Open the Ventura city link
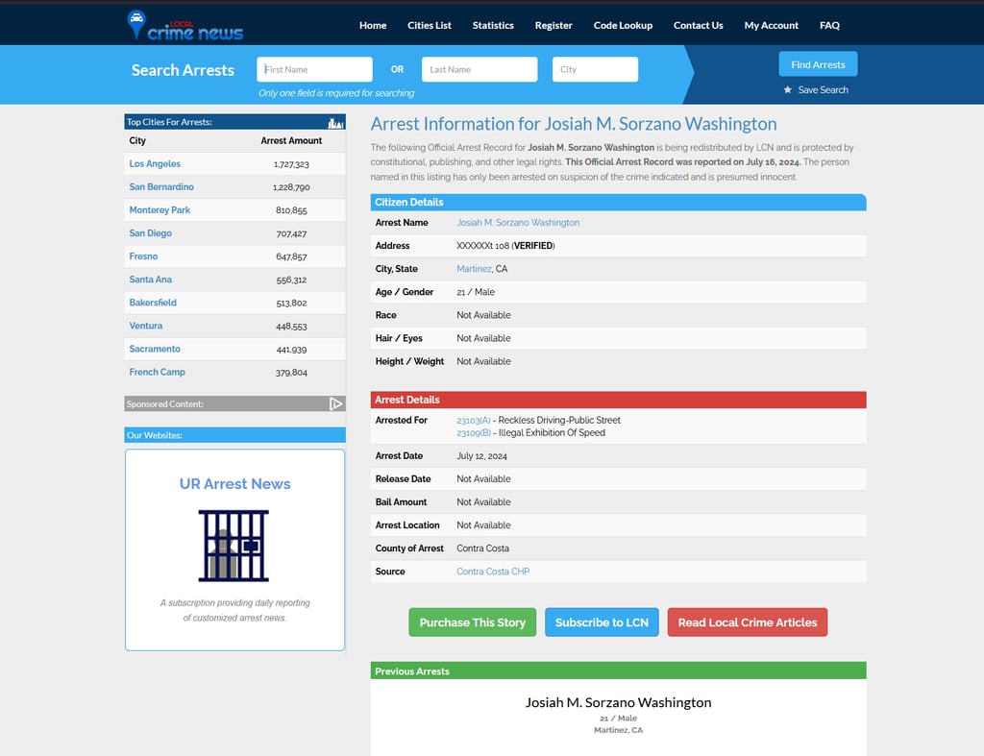Image resolution: width=984 pixels, height=756 pixels. point(146,326)
